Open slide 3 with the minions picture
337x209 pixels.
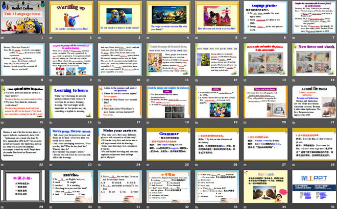coord(120,17)
